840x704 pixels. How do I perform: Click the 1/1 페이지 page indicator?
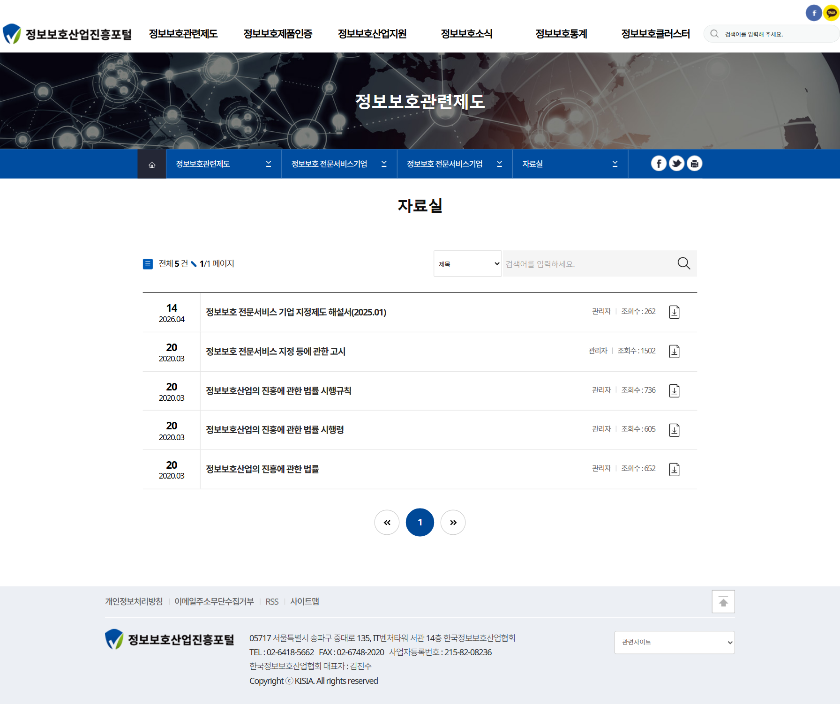click(217, 263)
